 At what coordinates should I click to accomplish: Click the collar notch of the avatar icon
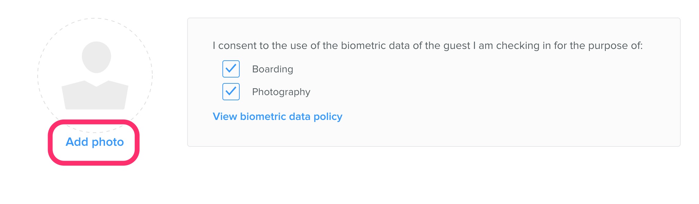coord(96,84)
